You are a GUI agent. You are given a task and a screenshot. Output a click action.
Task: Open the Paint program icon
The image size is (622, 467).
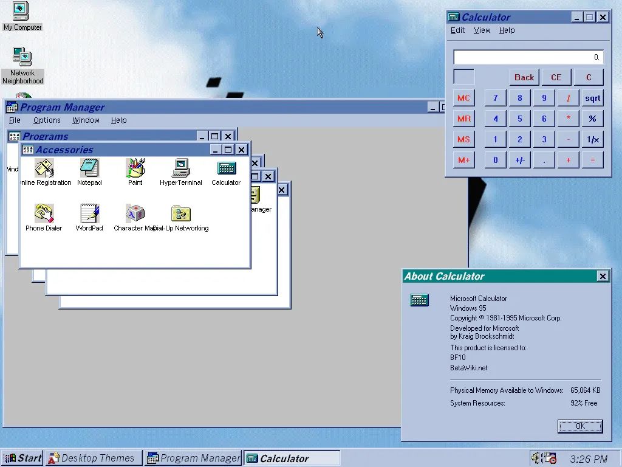[135, 168]
